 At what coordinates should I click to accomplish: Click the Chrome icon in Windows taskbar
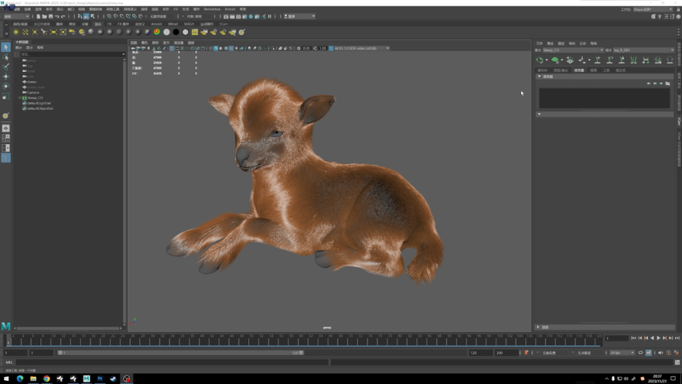pyautogui.click(x=47, y=379)
